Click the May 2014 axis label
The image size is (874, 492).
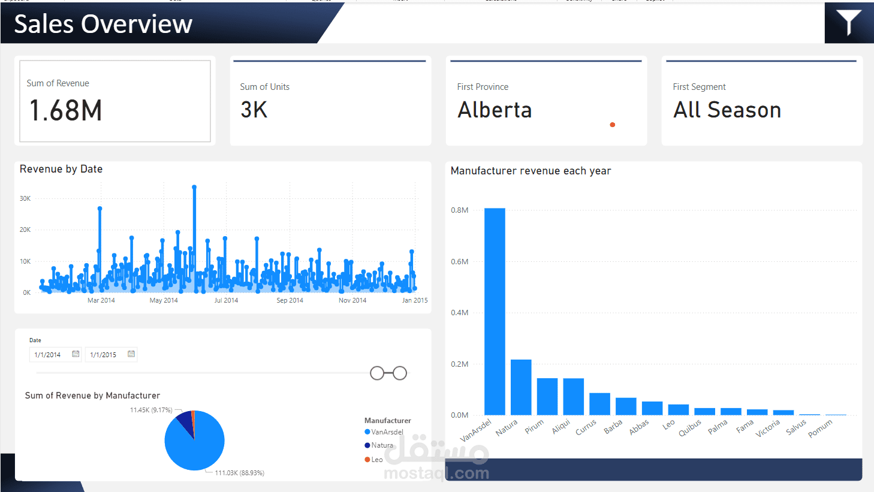pyautogui.click(x=164, y=300)
